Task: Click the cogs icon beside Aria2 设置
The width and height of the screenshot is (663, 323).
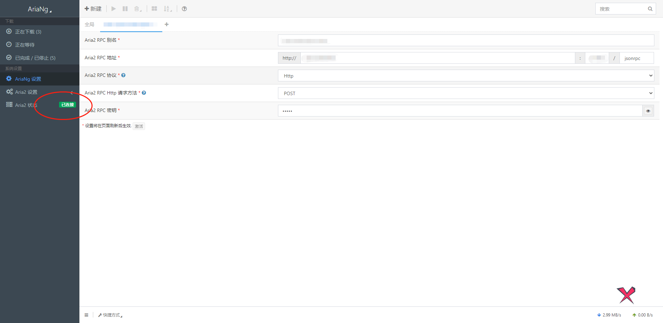Action: 9,92
